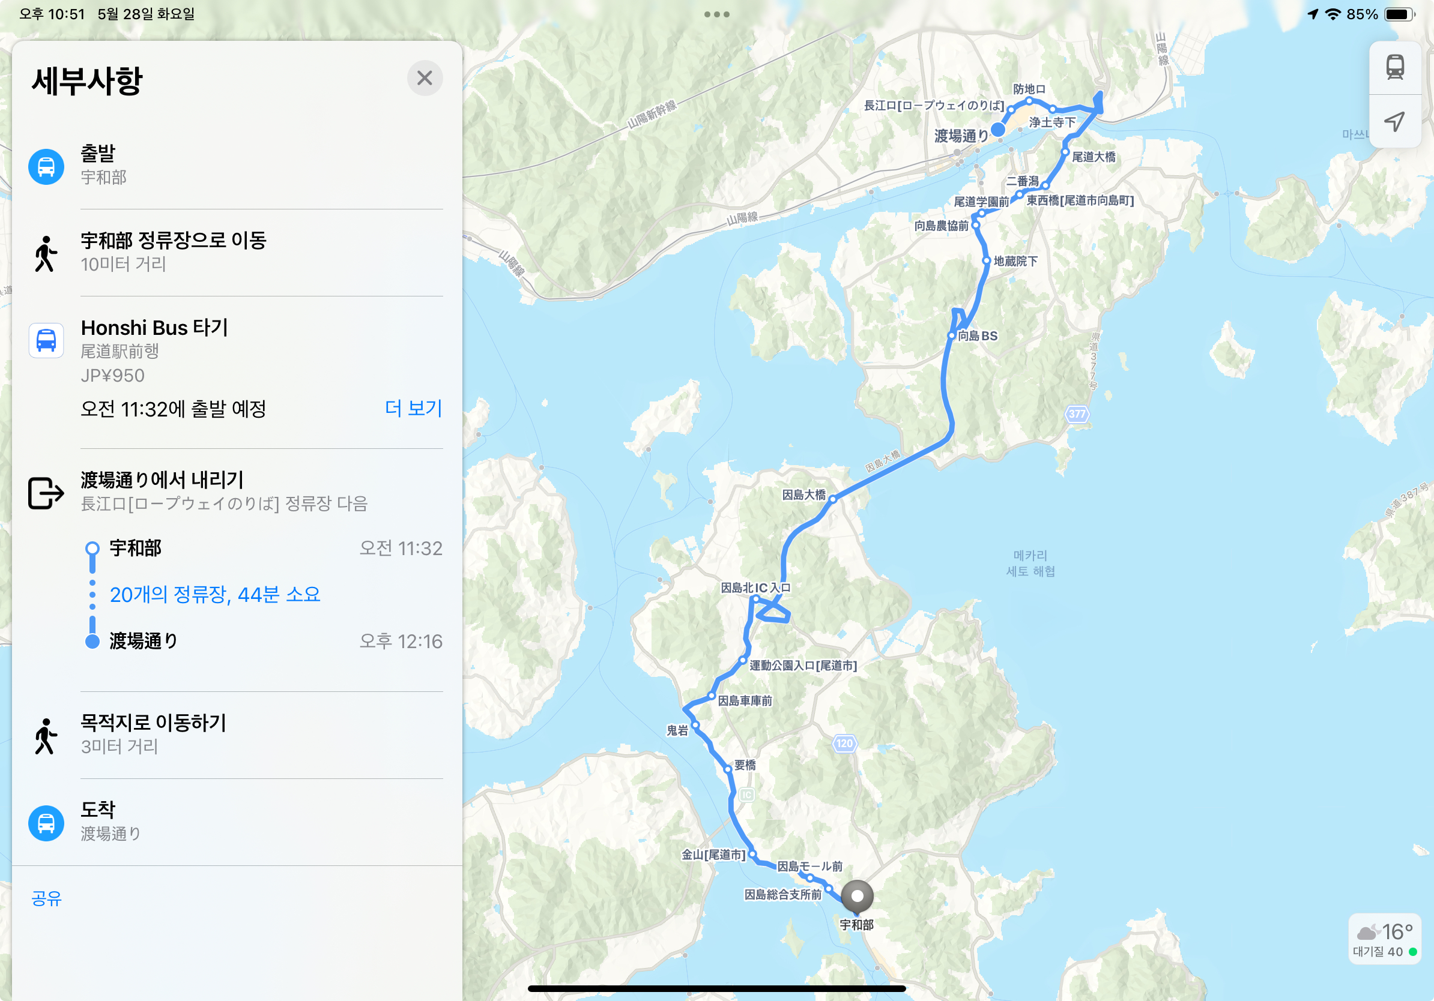Tap the current location arrow button
The width and height of the screenshot is (1434, 1001).
click(1394, 121)
